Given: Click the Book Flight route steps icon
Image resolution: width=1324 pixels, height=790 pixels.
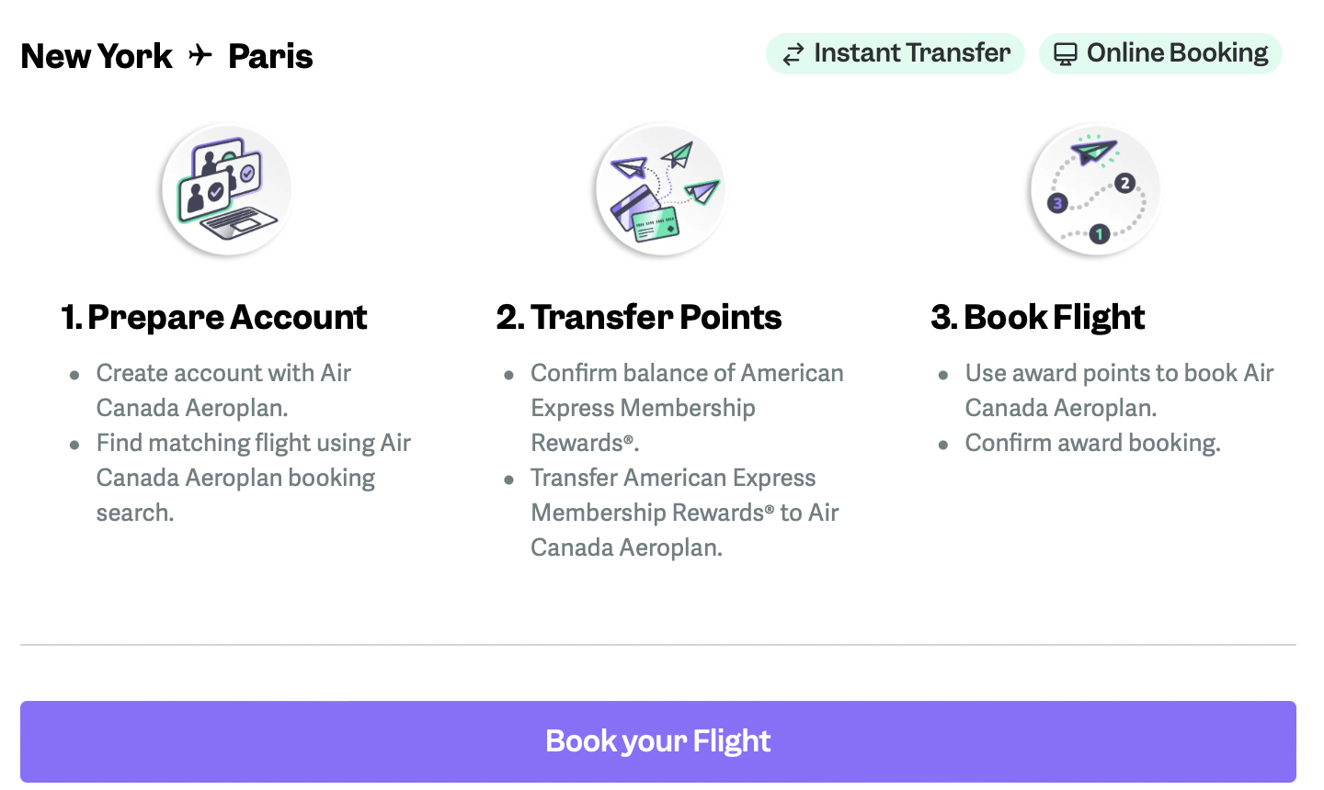Looking at the screenshot, I should [x=1095, y=190].
